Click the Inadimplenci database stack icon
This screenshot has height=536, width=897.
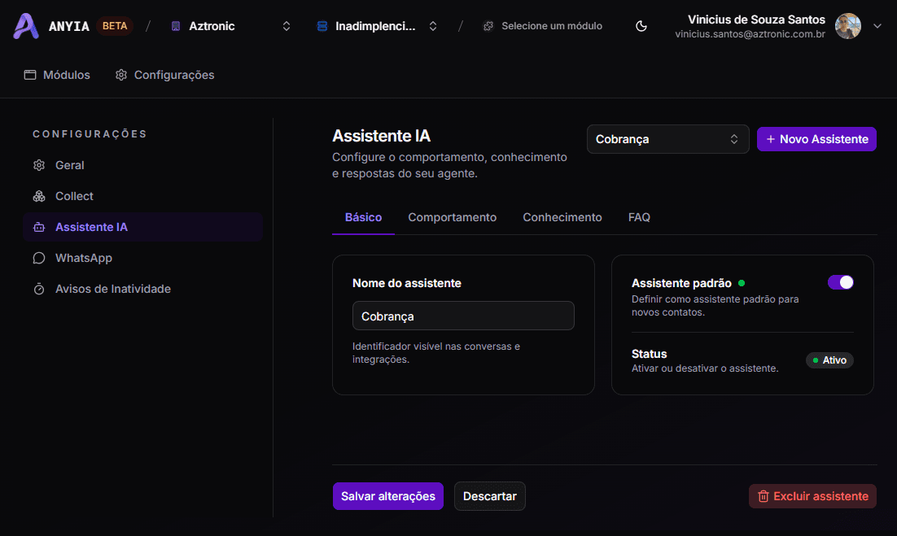(322, 26)
